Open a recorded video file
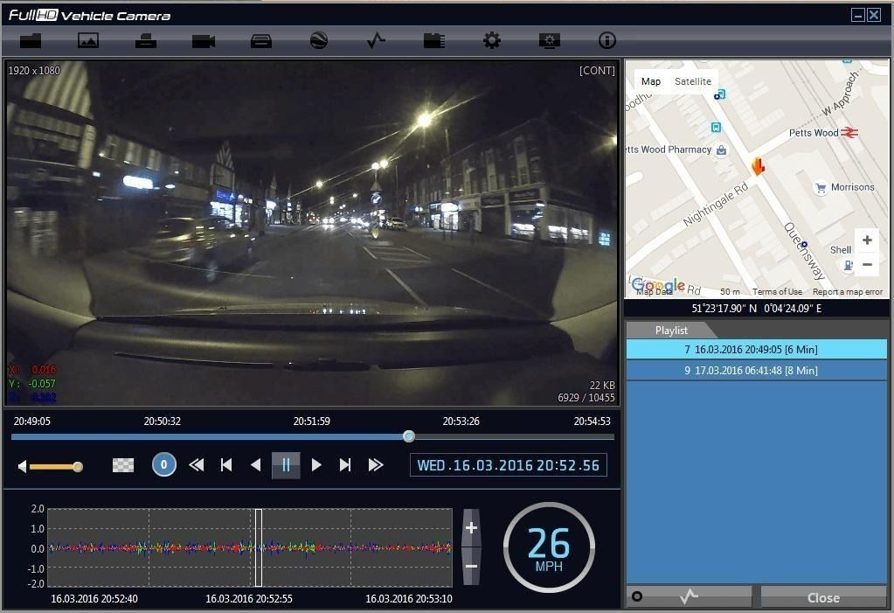This screenshot has height=613, width=894. click(x=31, y=40)
